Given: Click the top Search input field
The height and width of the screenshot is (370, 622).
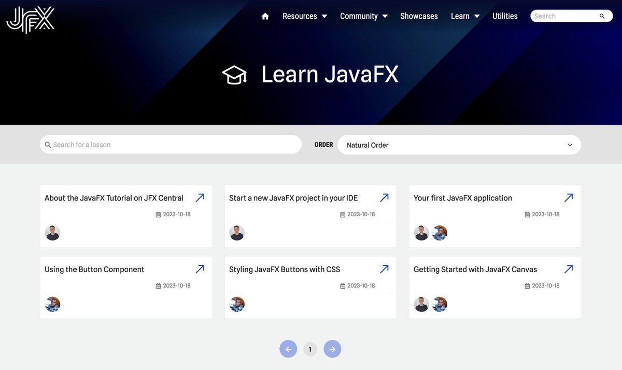Looking at the screenshot, I should click(571, 16).
